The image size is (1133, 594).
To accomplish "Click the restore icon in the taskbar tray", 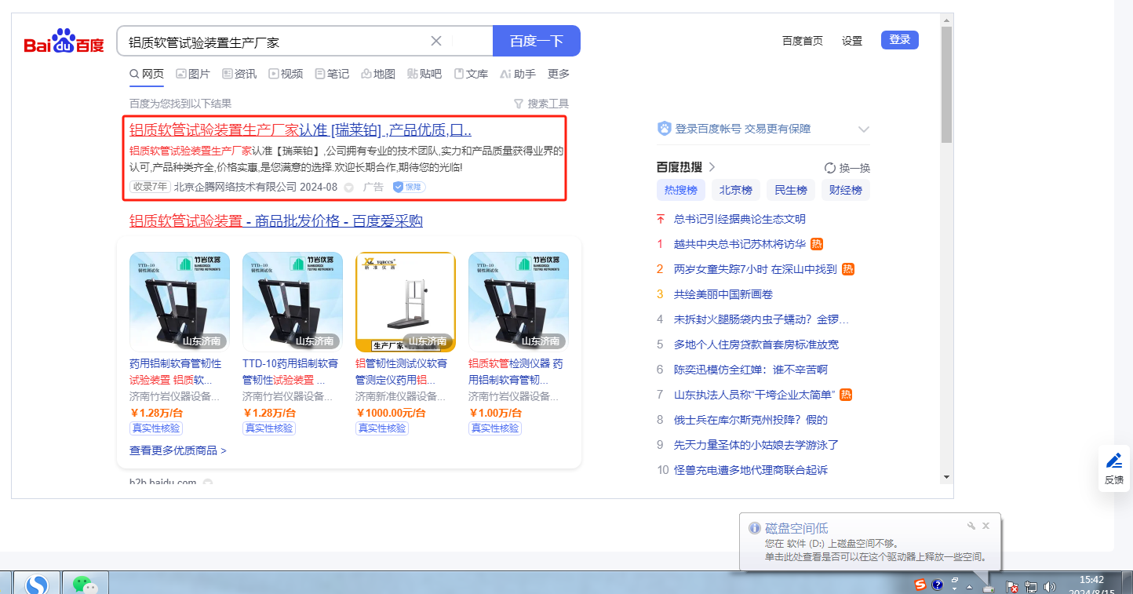I will pyautogui.click(x=955, y=581).
